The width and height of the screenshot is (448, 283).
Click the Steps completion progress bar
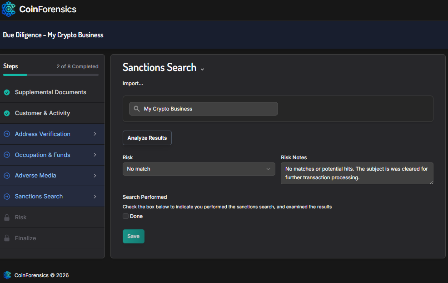coord(51,75)
